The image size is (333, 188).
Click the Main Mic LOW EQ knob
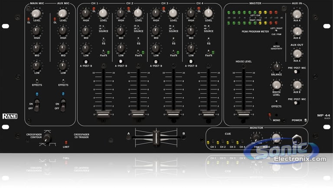(36, 66)
